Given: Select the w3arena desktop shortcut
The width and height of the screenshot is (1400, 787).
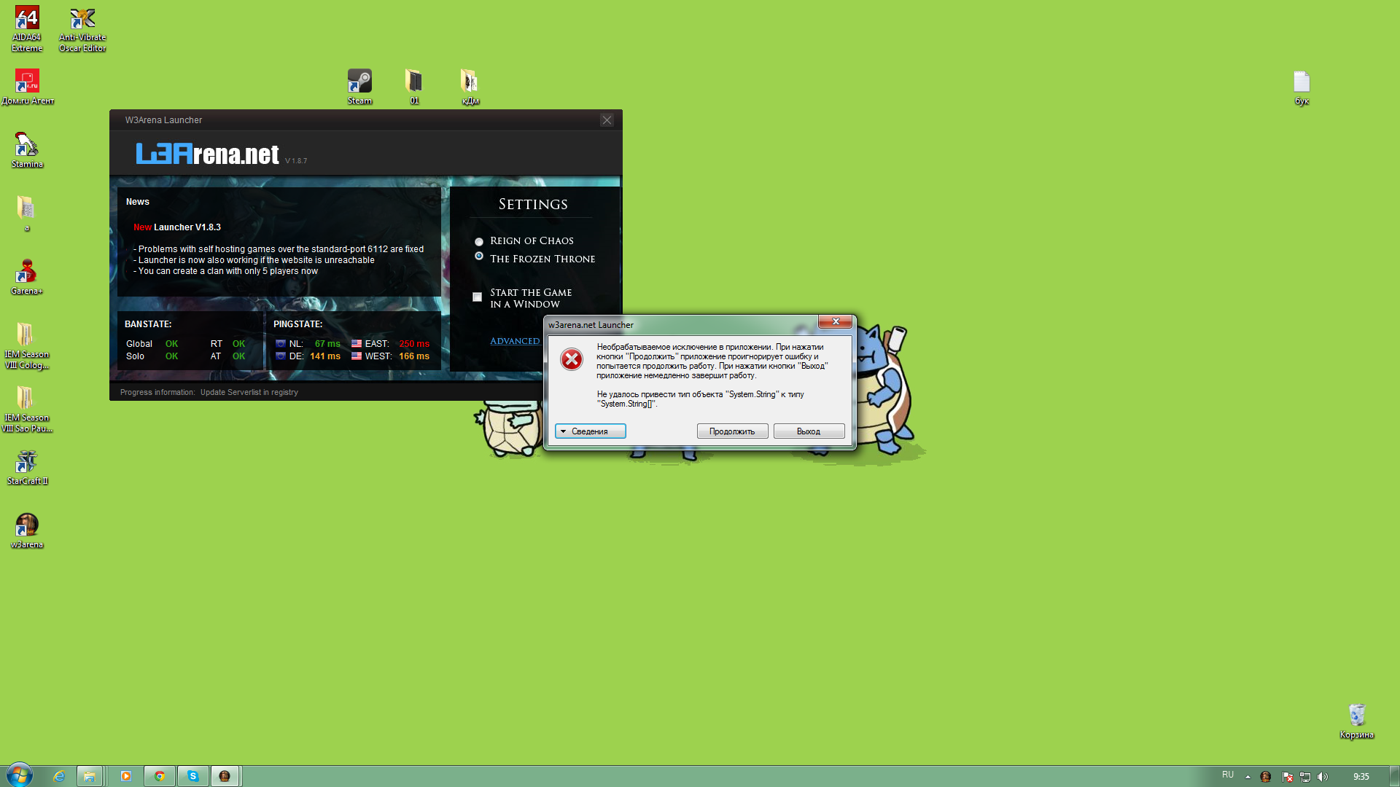Looking at the screenshot, I should click(27, 530).
